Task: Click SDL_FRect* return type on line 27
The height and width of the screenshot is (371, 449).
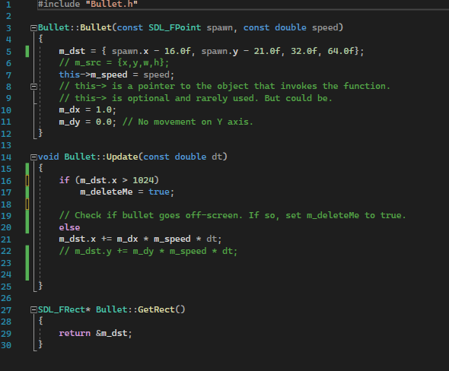Action: pos(64,309)
